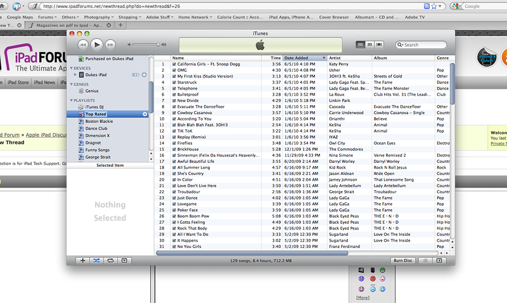The image size is (507, 303).
Task: Switch iTunes to Cover Flow view
Action: (x=379, y=44)
